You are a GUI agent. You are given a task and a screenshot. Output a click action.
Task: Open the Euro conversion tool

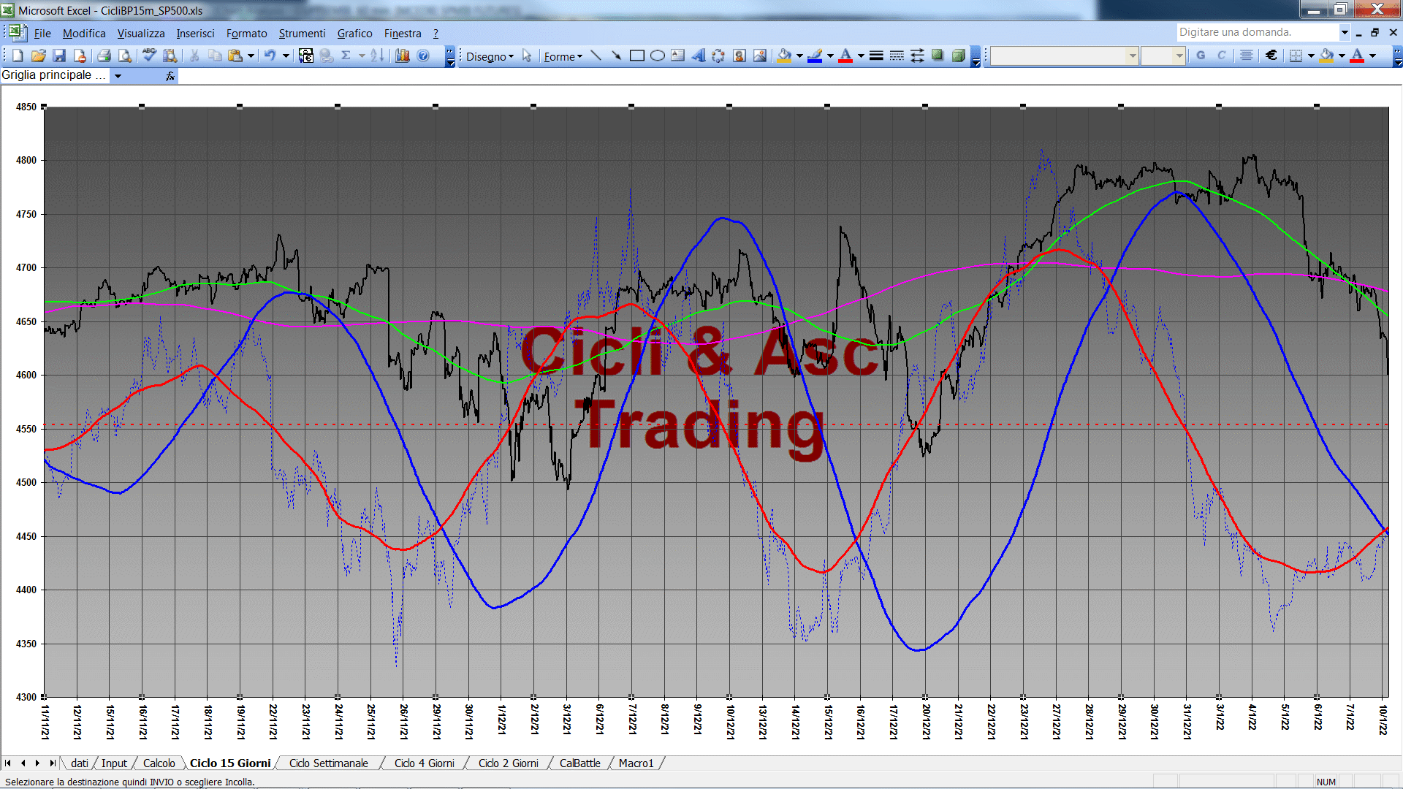pyautogui.click(x=306, y=56)
